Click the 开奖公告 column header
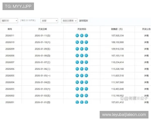The height and width of the screenshot is (121, 151). click(146, 29)
